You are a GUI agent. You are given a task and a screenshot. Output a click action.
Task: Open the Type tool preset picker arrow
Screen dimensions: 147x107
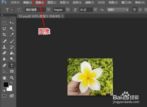point(12,10)
